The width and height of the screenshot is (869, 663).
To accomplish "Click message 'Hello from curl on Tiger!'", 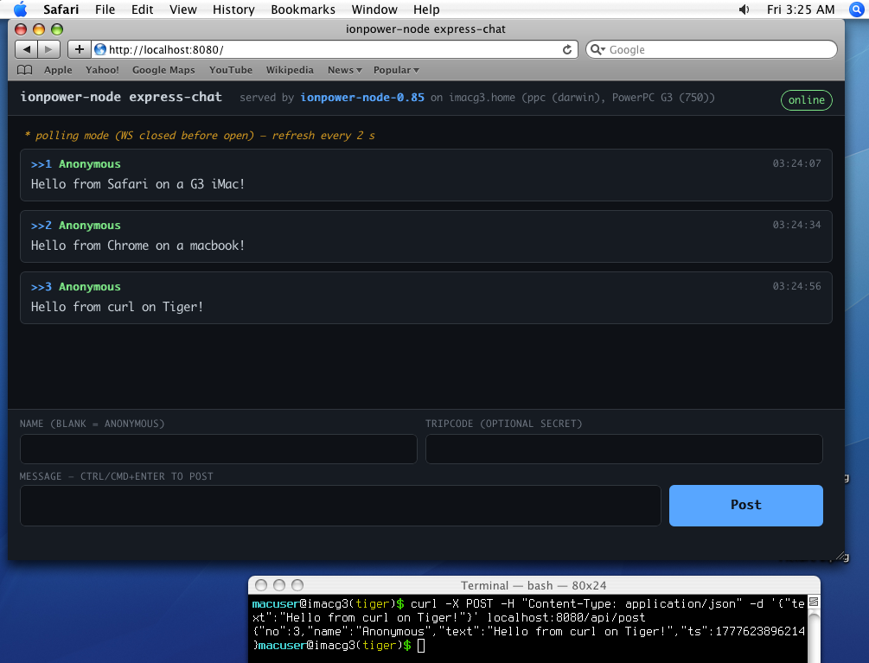I will (117, 307).
